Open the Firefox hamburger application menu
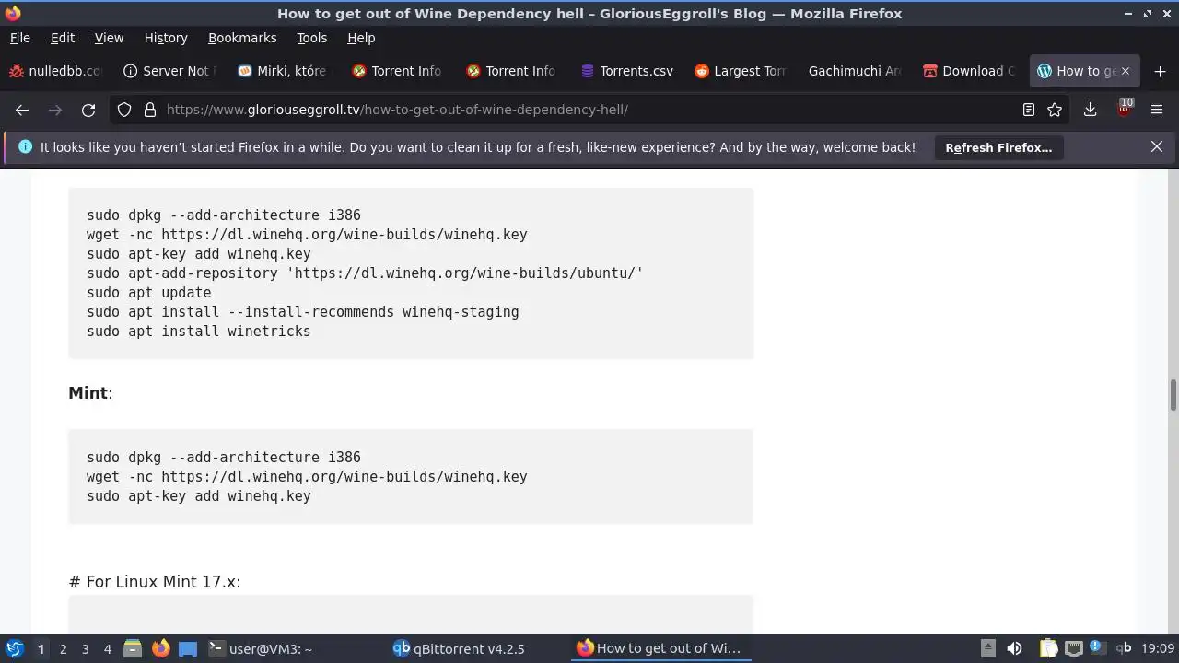This screenshot has width=1179, height=663. tap(1157, 110)
